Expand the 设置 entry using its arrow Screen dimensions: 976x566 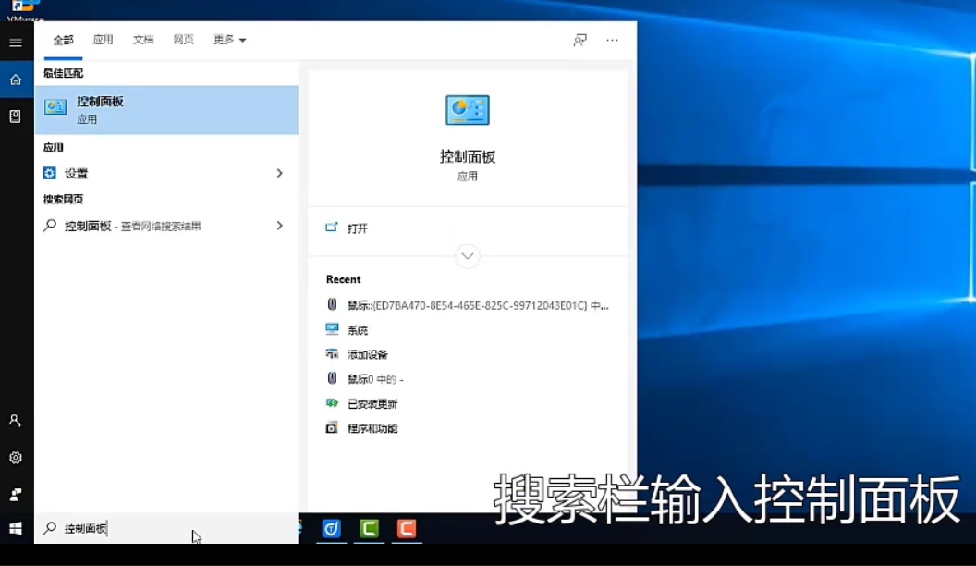279,173
